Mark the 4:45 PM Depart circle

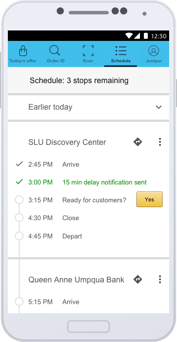coord(19,236)
